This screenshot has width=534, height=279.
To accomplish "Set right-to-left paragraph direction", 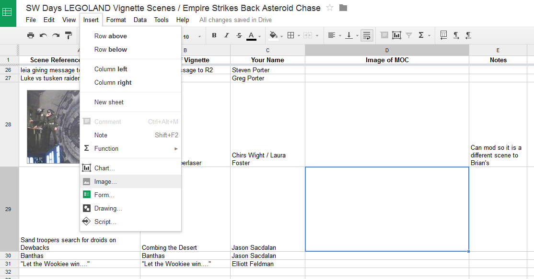I will coord(469,35).
